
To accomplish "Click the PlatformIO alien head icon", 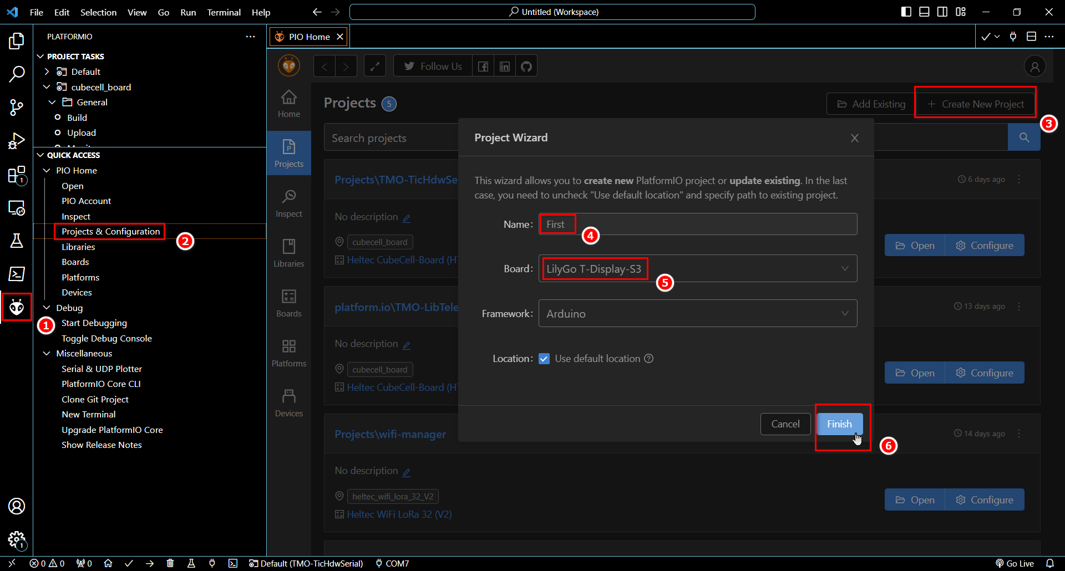I will coord(17,307).
